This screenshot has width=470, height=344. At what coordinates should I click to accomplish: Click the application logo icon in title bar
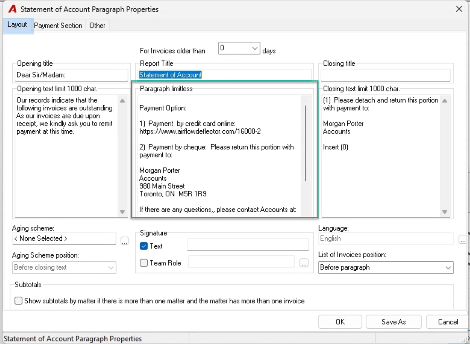tap(12, 9)
